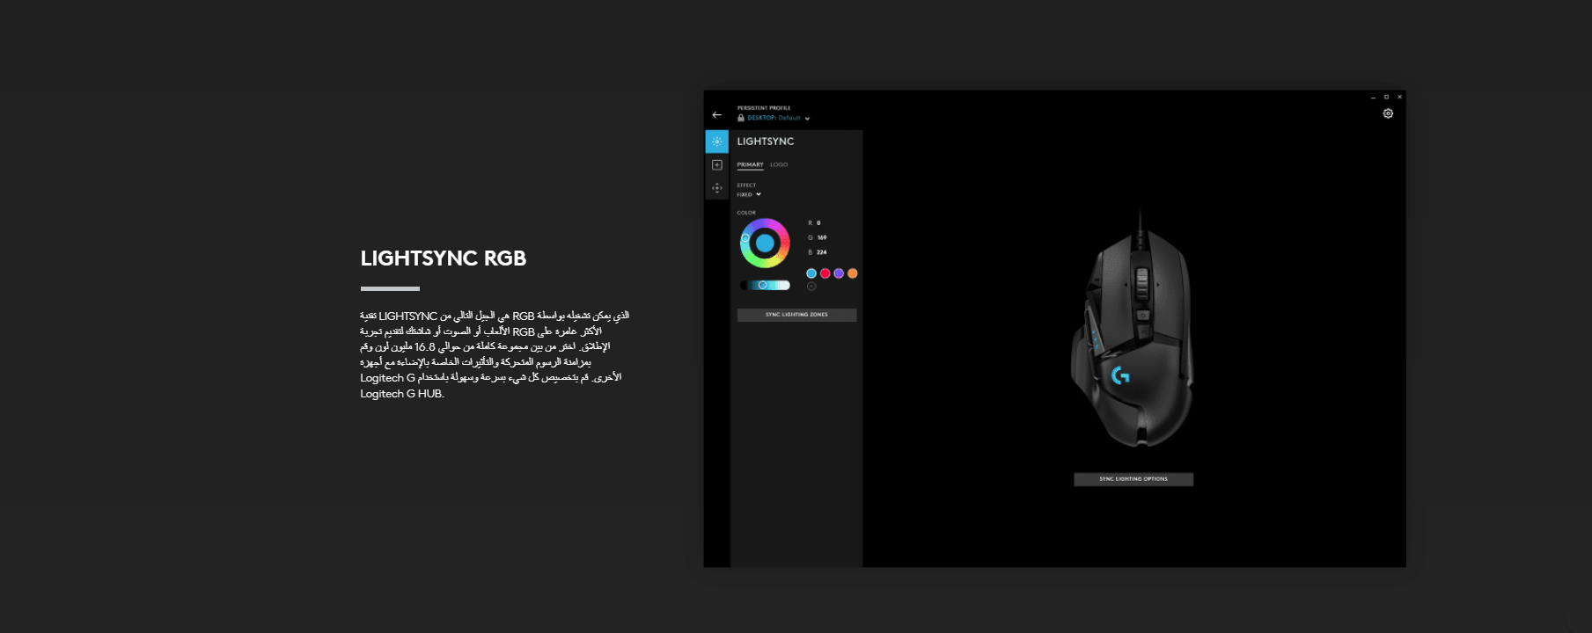This screenshot has width=1592, height=633.
Task: Maximize the G HUB window
Action: click(x=1386, y=97)
